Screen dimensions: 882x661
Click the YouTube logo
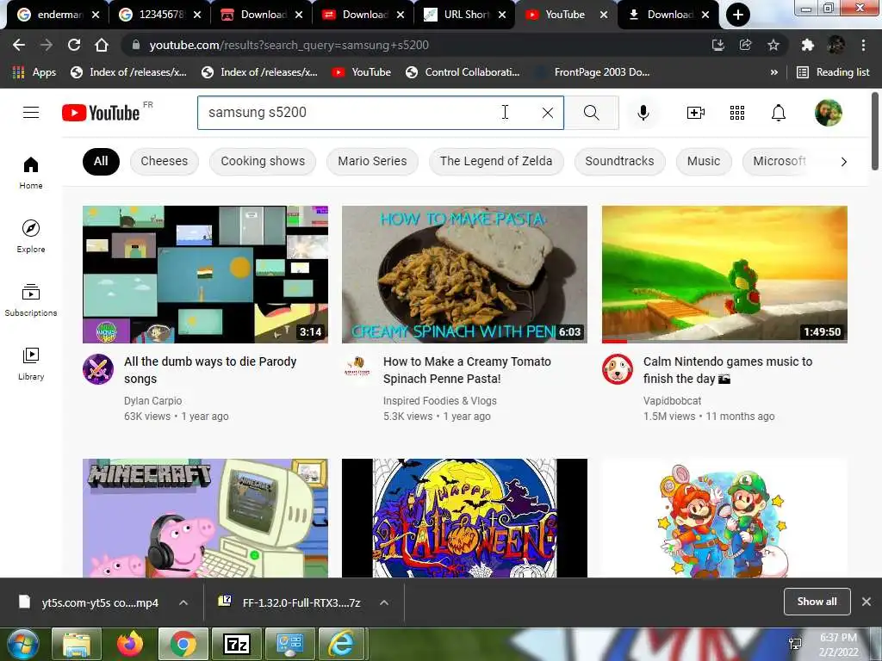101,113
